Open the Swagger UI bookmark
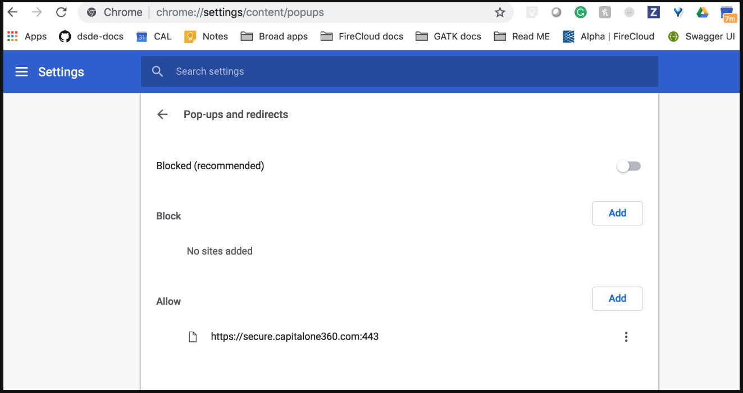 pyautogui.click(x=701, y=37)
